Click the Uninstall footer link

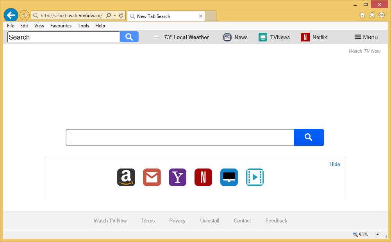tap(210, 220)
